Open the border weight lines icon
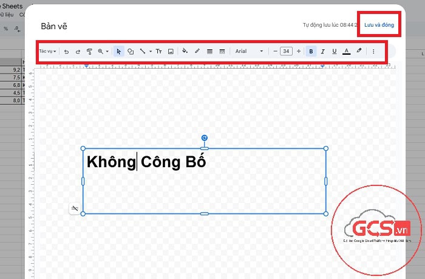The image size is (425, 279). [209, 52]
